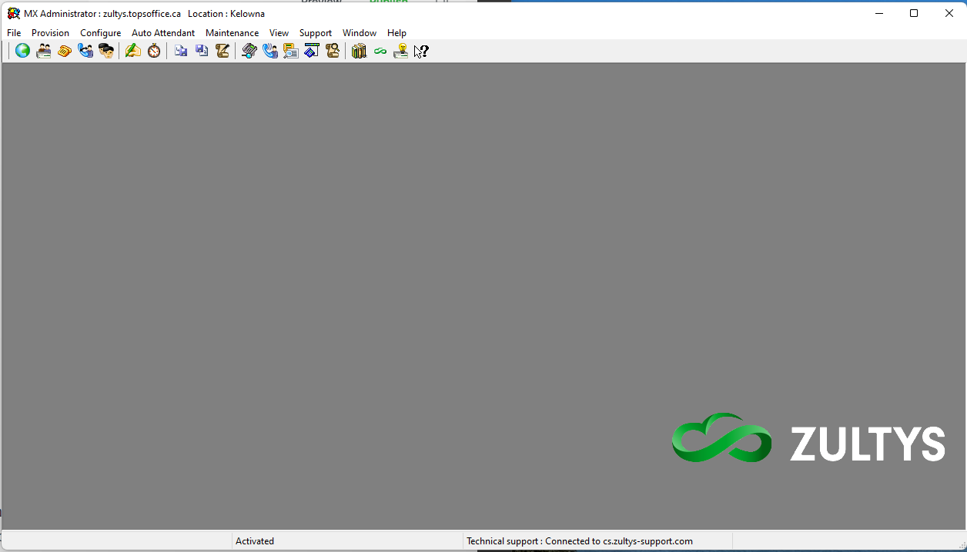The width and height of the screenshot is (967, 552).
Task: Click the books library toolbar icon
Action: pos(359,51)
